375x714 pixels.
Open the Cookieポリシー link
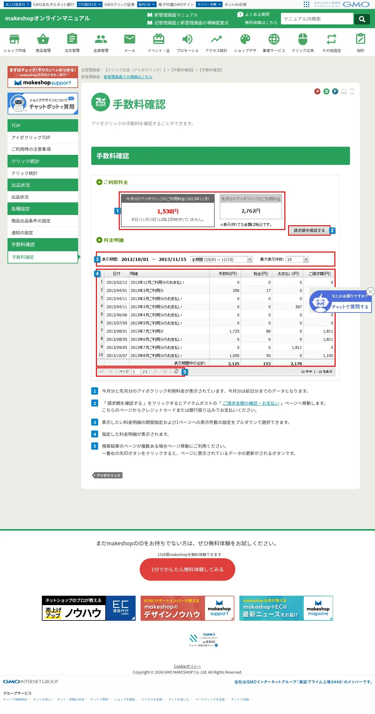click(x=187, y=666)
